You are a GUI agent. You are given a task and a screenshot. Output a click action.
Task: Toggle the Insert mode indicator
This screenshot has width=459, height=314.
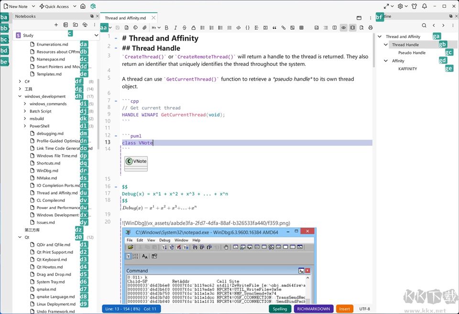click(x=345, y=309)
